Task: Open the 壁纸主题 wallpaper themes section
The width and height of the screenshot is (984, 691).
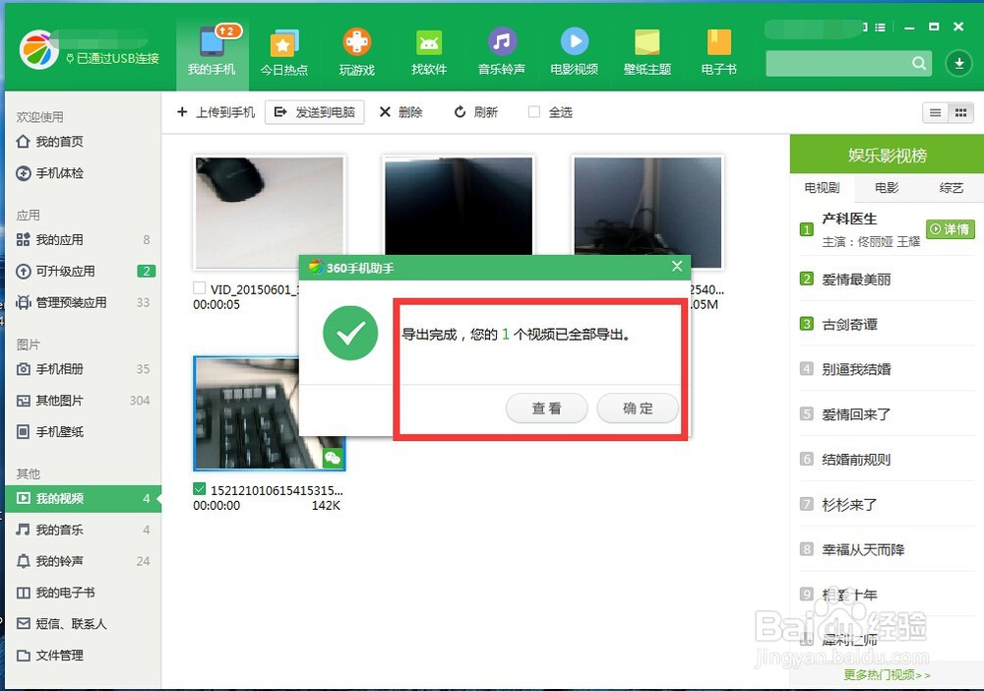Action: pos(646,49)
